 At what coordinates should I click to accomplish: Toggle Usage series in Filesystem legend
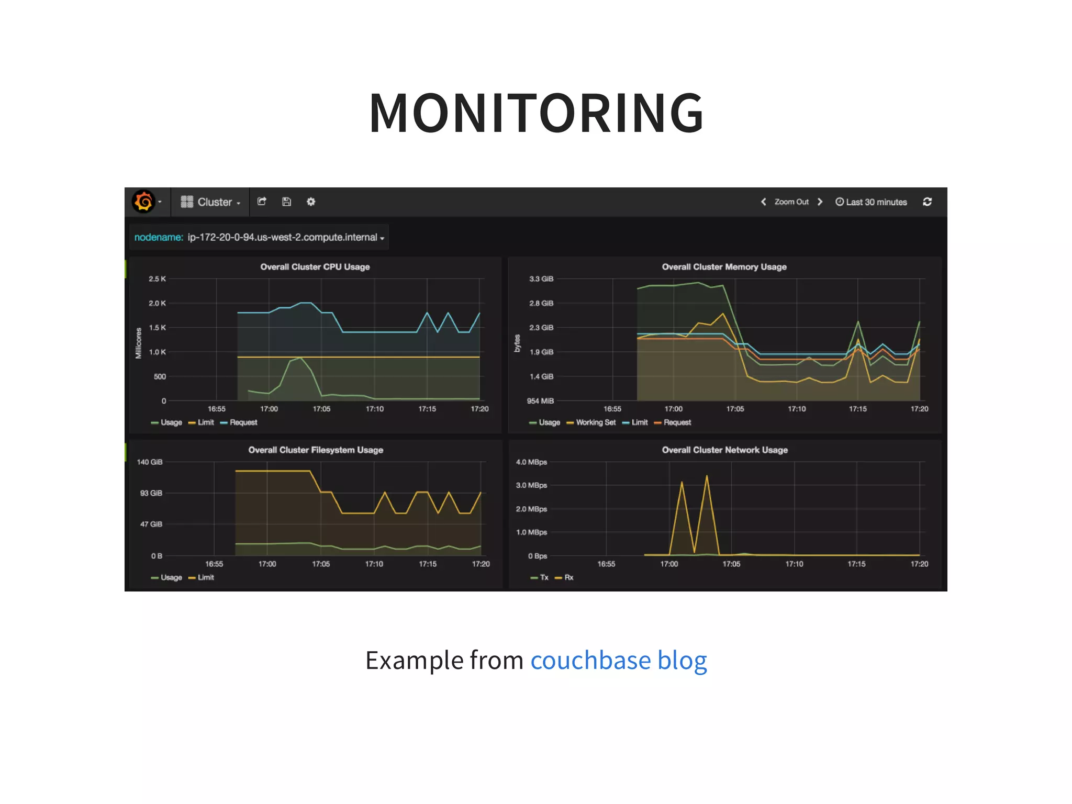point(166,577)
